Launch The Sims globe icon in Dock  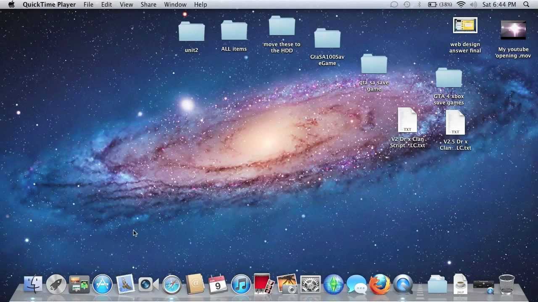point(334,284)
